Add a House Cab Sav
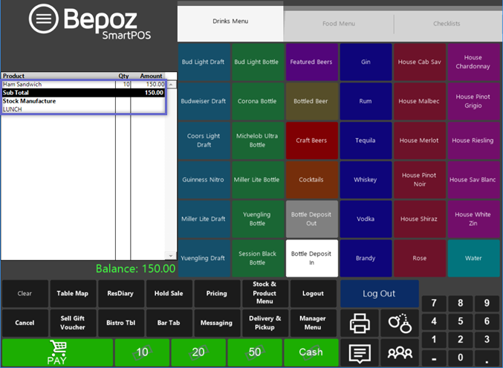This screenshot has height=368, width=503. 420,62
